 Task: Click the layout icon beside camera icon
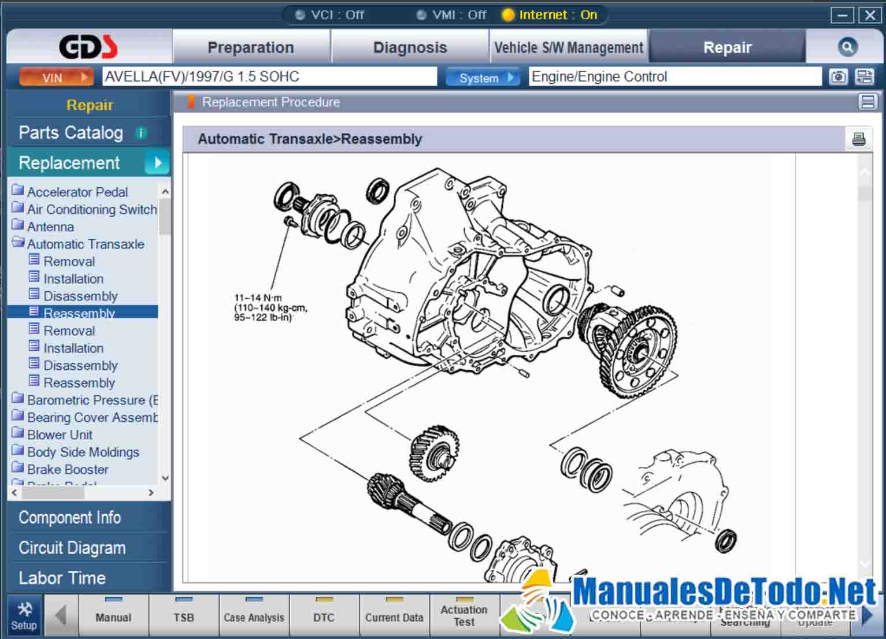[x=865, y=77]
